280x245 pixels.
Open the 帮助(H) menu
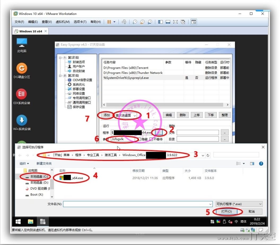pos(95,22)
